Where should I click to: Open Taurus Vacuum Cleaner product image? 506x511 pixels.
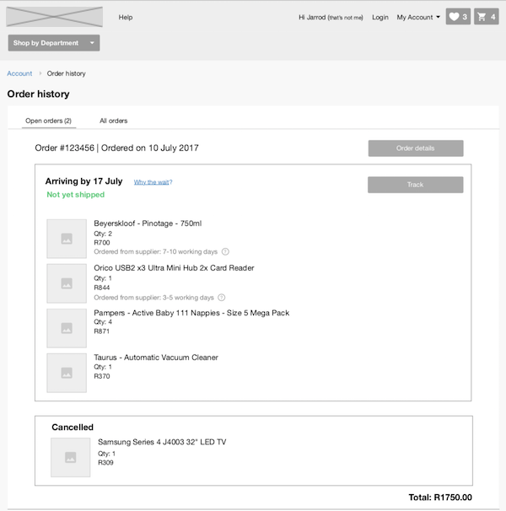click(x=67, y=373)
